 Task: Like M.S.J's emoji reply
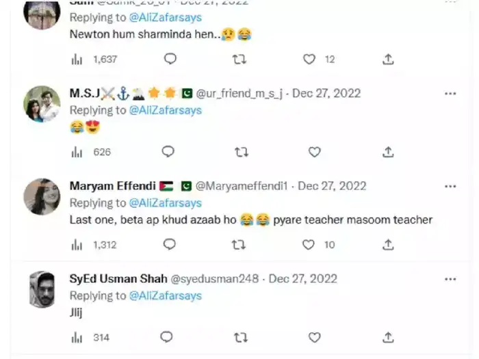[314, 152]
